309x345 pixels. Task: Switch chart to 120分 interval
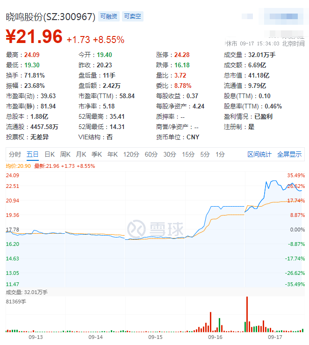point(131,154)
